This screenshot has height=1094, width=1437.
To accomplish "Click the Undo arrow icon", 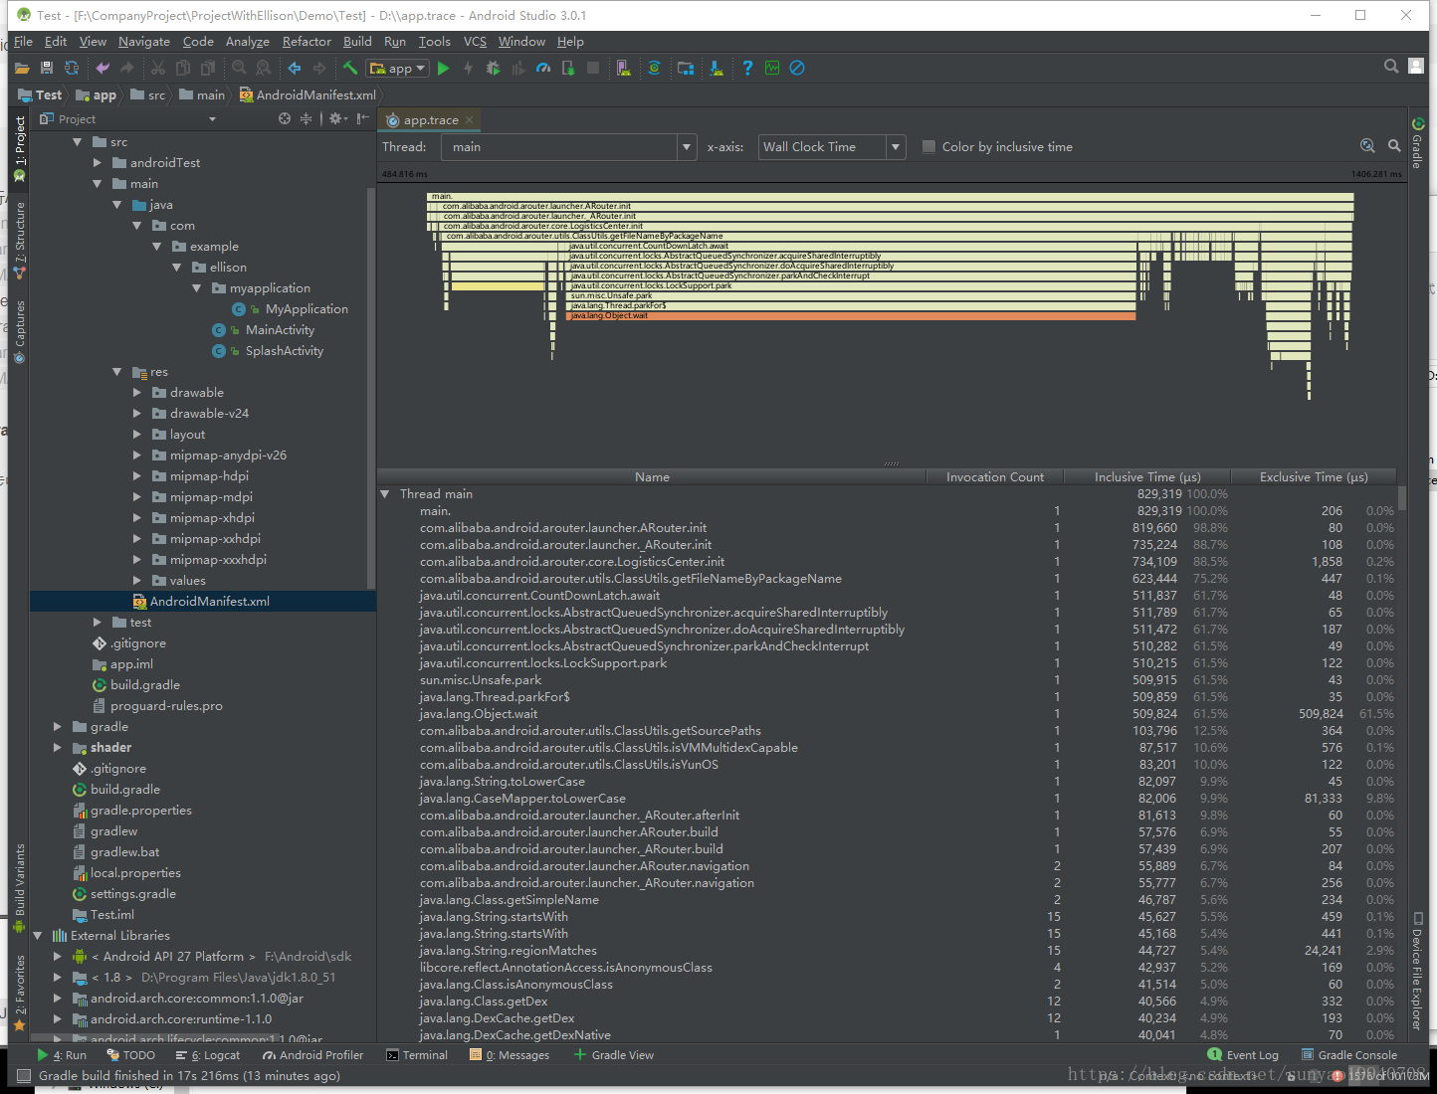I will [x=103, y=68].
